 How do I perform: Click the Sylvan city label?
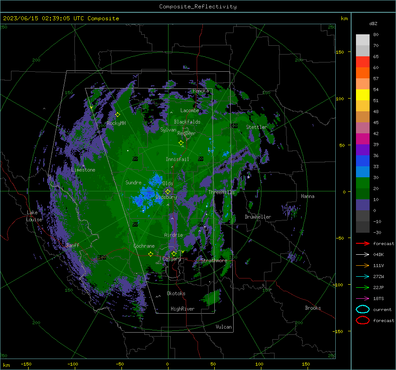[168, 130]
